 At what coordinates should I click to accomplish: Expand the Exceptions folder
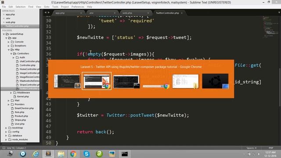9,46
